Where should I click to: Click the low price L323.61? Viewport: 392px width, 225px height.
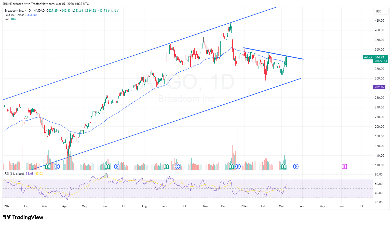(x=78, y=11)
